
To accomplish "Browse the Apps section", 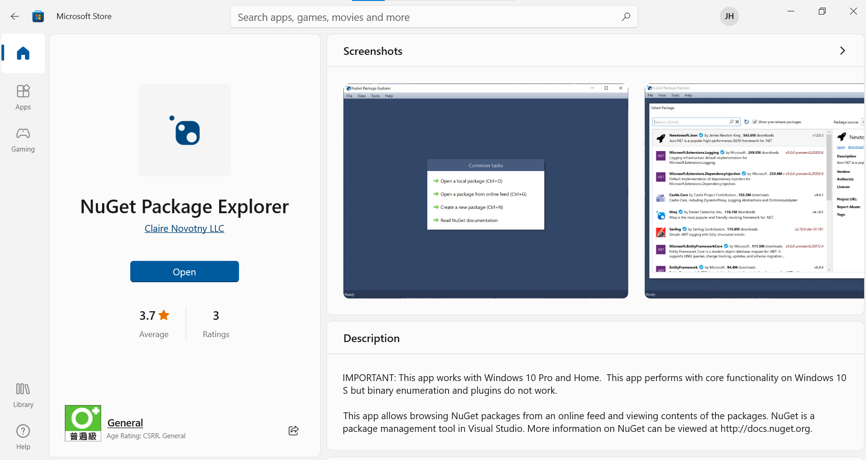I will point(23,97).
